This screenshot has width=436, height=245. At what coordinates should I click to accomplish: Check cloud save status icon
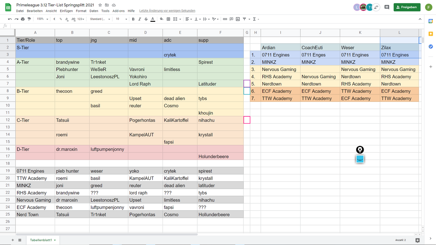coord(114,5)
